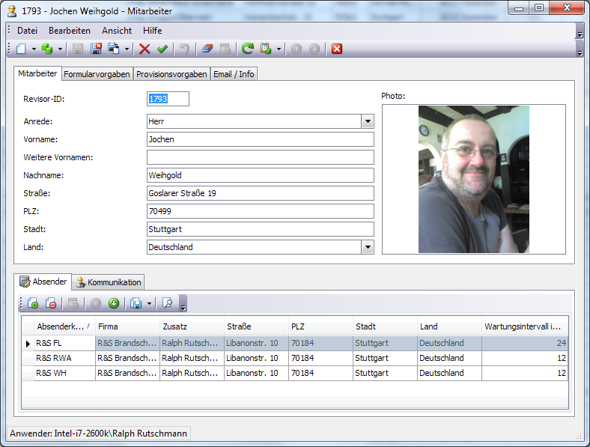Screen dimensions: 590x447
Task: Click the empty Weitere Vornamen field
Action: click(261, 157)
